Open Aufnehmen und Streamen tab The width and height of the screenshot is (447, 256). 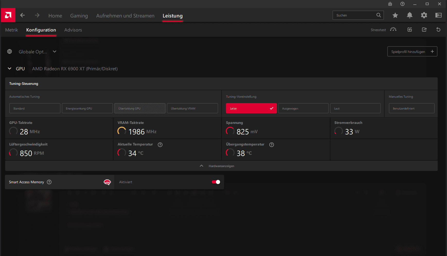[x=125, y=16]
